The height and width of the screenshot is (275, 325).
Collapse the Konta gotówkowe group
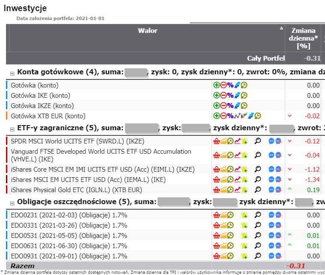pos(12,73)
